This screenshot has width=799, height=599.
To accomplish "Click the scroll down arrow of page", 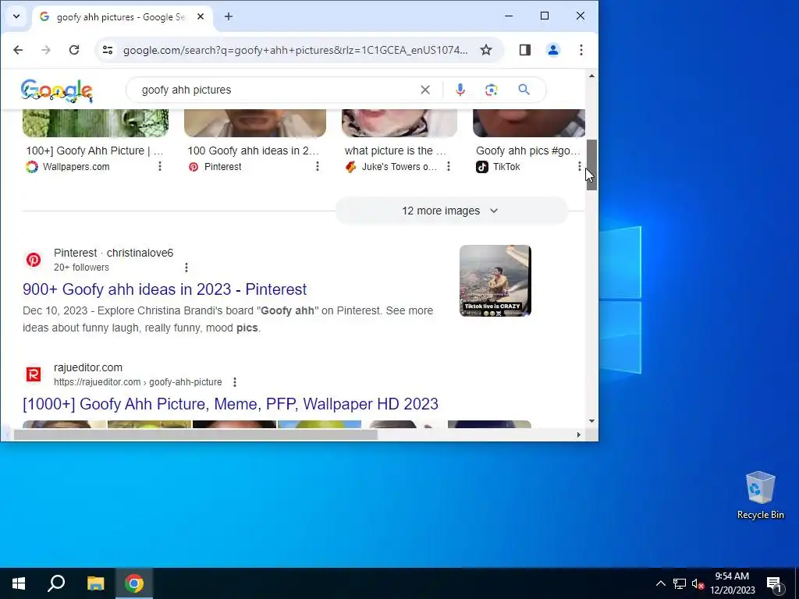I will pyautogui.click(x=591, y=420).
